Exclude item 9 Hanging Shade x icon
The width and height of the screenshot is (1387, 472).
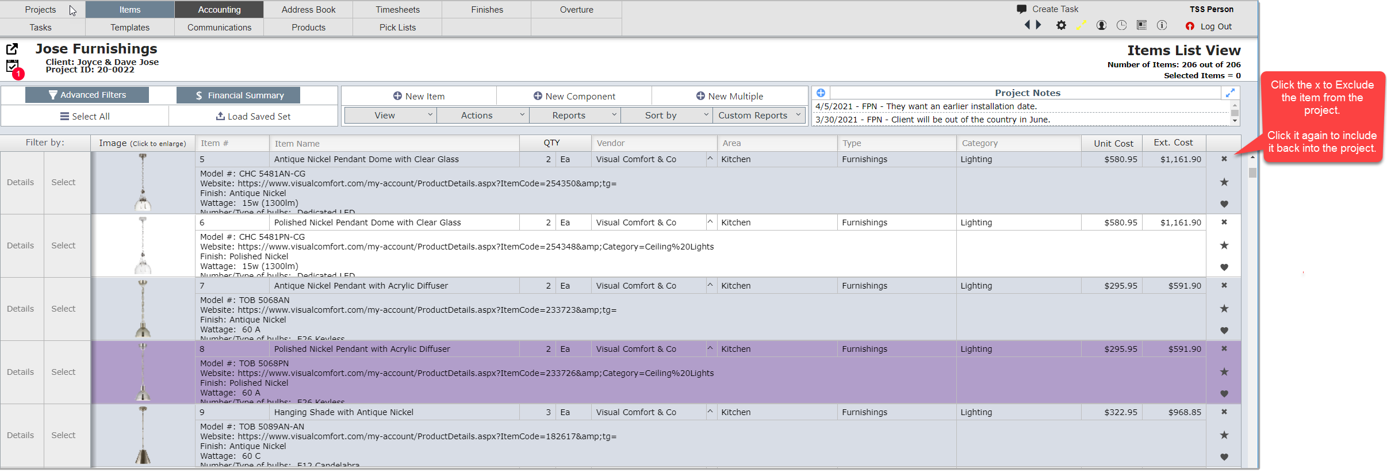point(1224,412)
